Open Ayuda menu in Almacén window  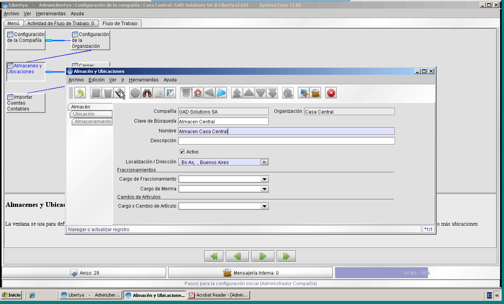pyautogui.click(x=170, y=80)
